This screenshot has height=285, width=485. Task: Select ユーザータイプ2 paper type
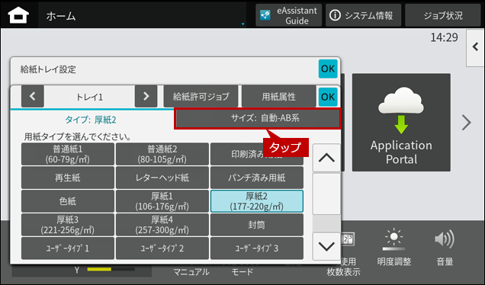162,248
